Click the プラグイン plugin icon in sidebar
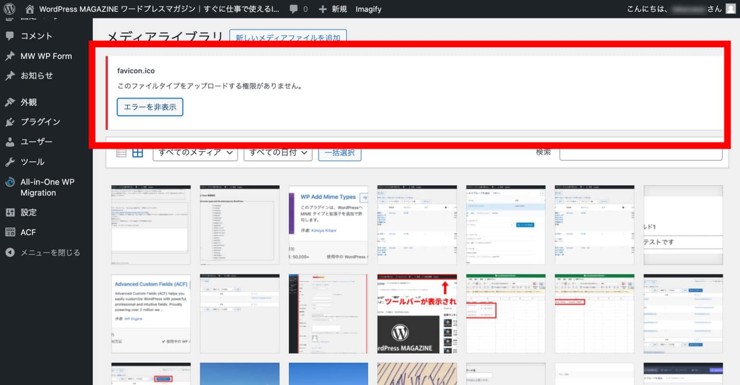This screenshot has height=385, width=740. point(10,122)
